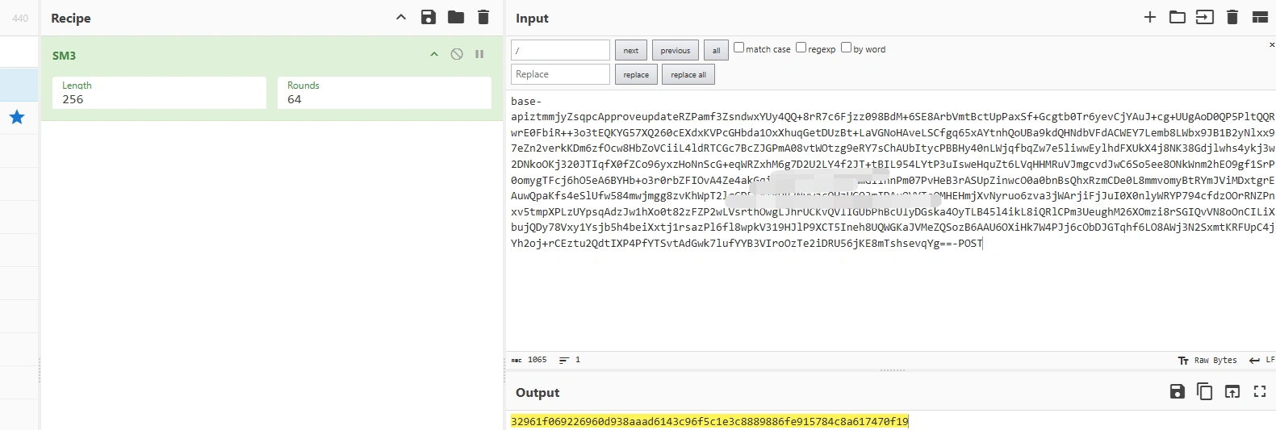Enable regexp search option
The image size is (1276, 430).
[x=801, y=48]
